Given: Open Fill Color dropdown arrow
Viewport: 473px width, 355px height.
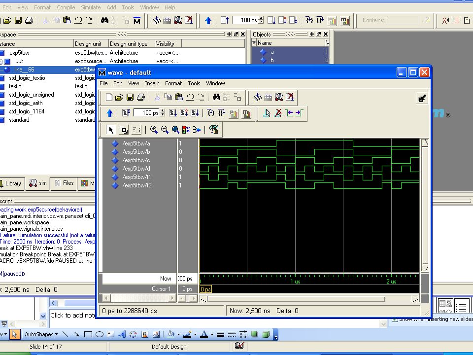Looking at the screenshot, I should (x=178, y=334).
